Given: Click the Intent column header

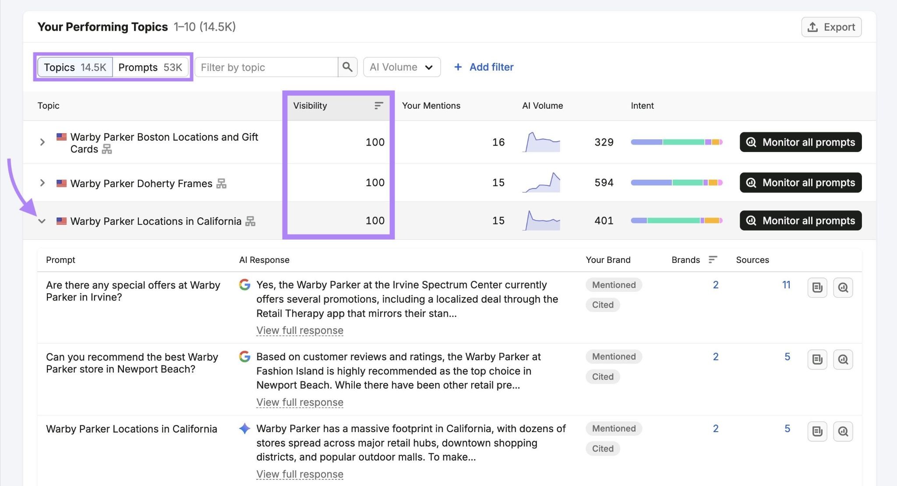Looking at the screenshot, I should click(x=642, y=106).
